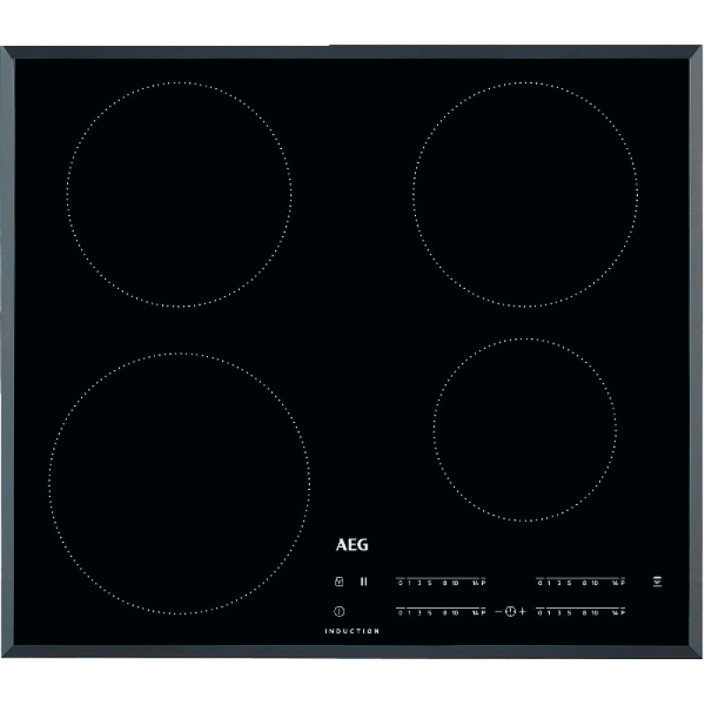Tap the timer clock icon
Image resolution: width=705 pixels, height=705 pixels.
pos(509,611)
